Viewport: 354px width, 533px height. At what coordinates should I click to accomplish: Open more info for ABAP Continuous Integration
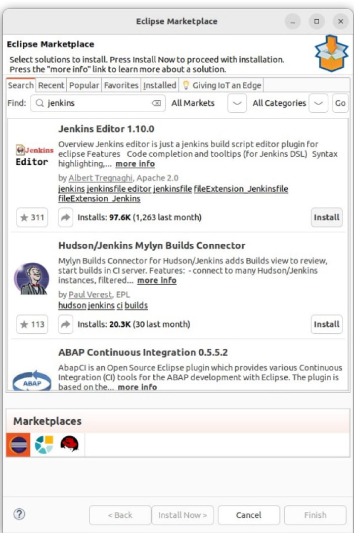click(138, 387)
